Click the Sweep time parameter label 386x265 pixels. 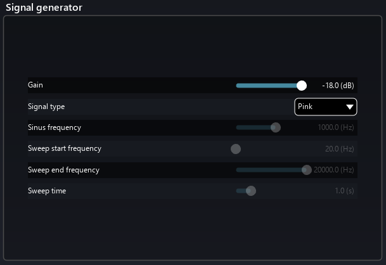tap(47, 191)
